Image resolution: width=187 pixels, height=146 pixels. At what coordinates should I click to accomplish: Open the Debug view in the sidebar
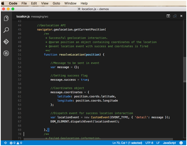(6, 53)
